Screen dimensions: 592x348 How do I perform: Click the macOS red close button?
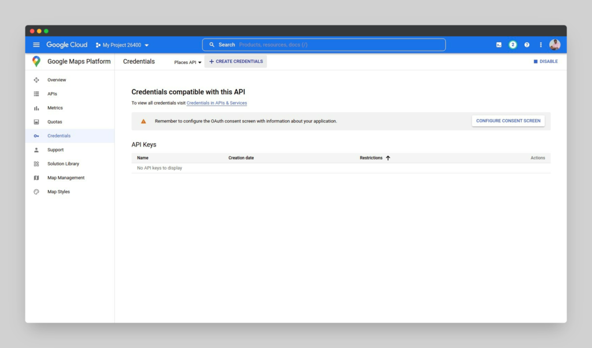pos(32,31)
